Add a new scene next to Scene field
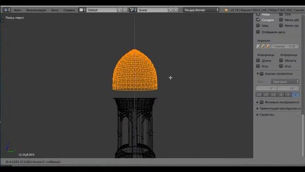The width and height of the screenshot is (305, 172). [171, 10]
